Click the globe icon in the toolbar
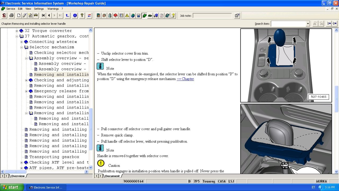The image size is (339, 191). tap(133, 16)
